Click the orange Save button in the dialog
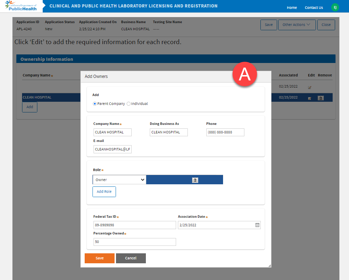The image size is (349, 280). tap(100, 258)
